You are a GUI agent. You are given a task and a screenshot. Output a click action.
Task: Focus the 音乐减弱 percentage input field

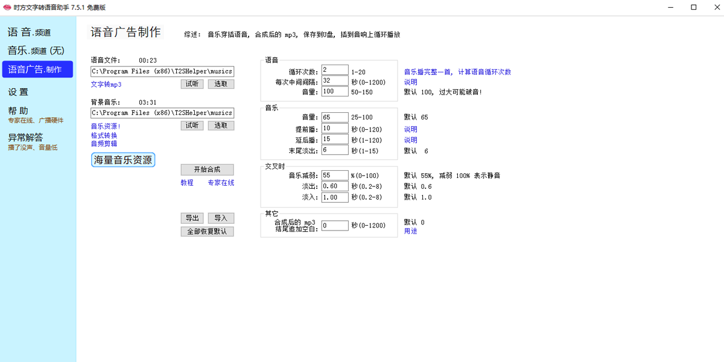tap(335, 176)
